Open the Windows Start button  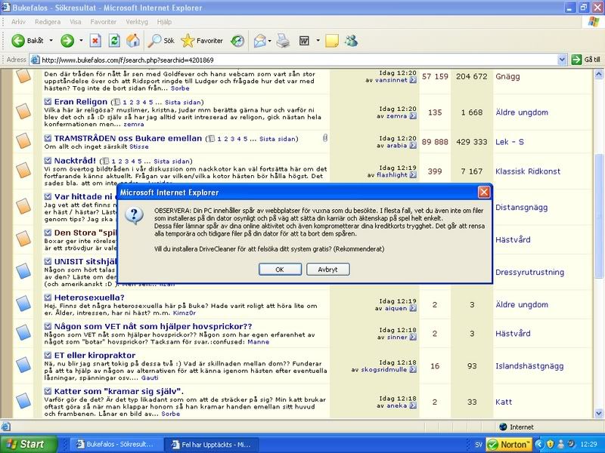click(28, 444)
